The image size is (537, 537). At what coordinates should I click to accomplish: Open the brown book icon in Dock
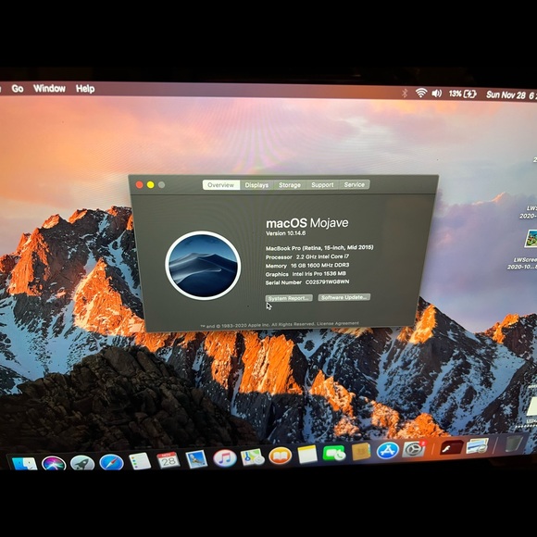361,452
